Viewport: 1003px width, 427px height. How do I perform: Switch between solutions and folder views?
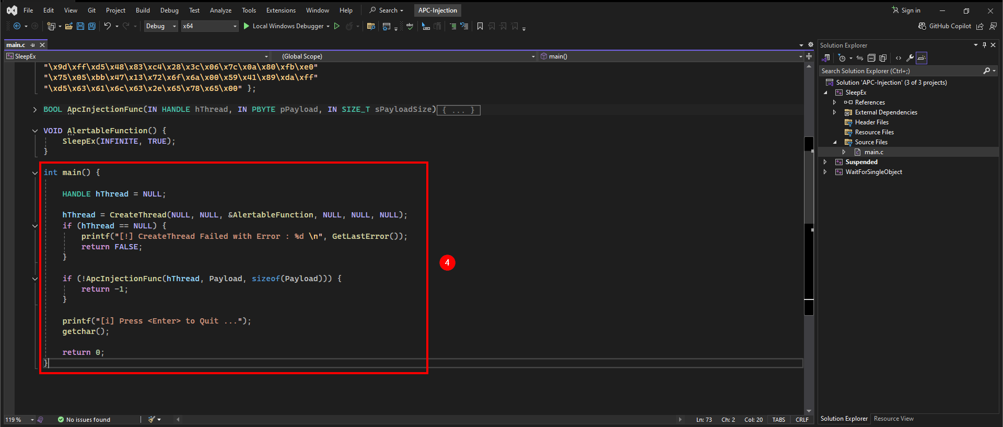click(x=826, y=58)
